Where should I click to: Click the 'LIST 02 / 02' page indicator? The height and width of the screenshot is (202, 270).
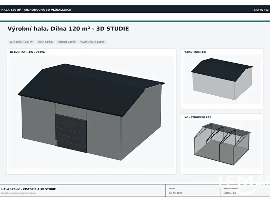[261, 10]
